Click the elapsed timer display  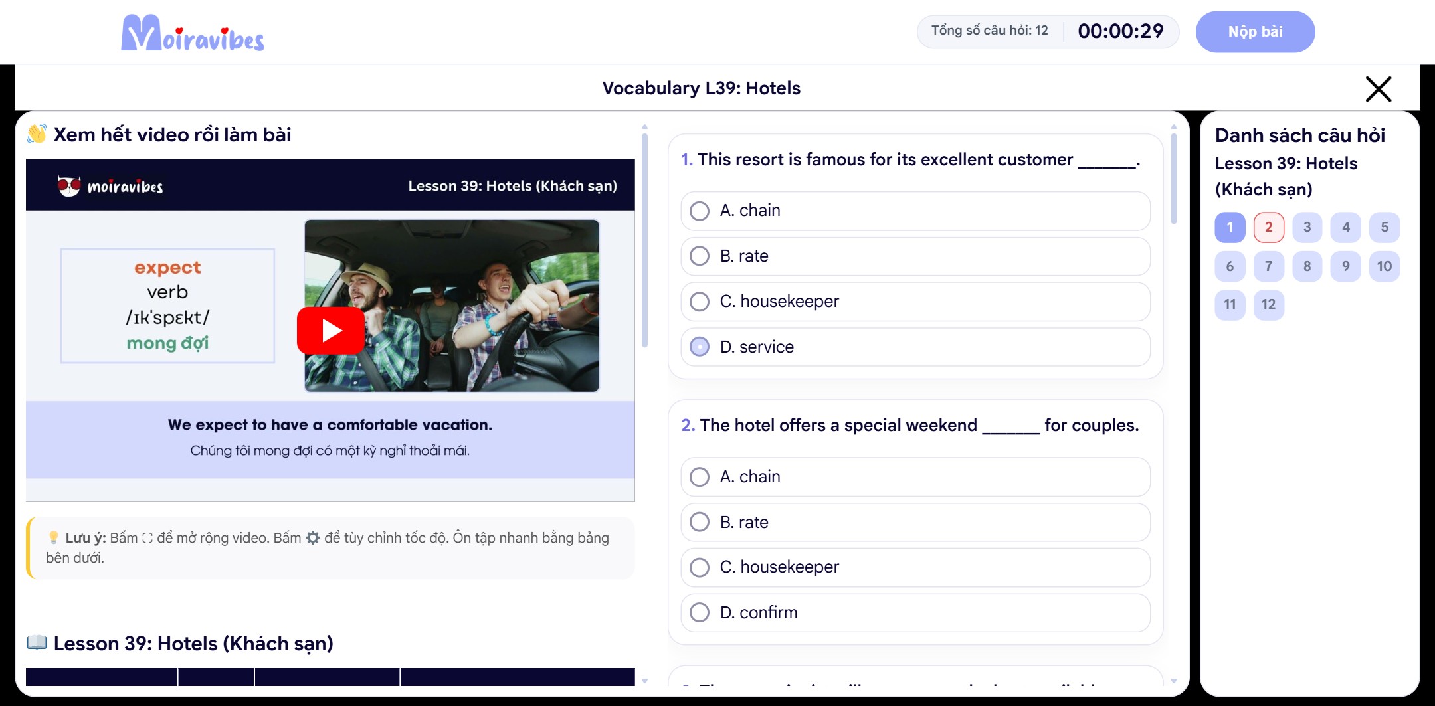point(1121,31)
